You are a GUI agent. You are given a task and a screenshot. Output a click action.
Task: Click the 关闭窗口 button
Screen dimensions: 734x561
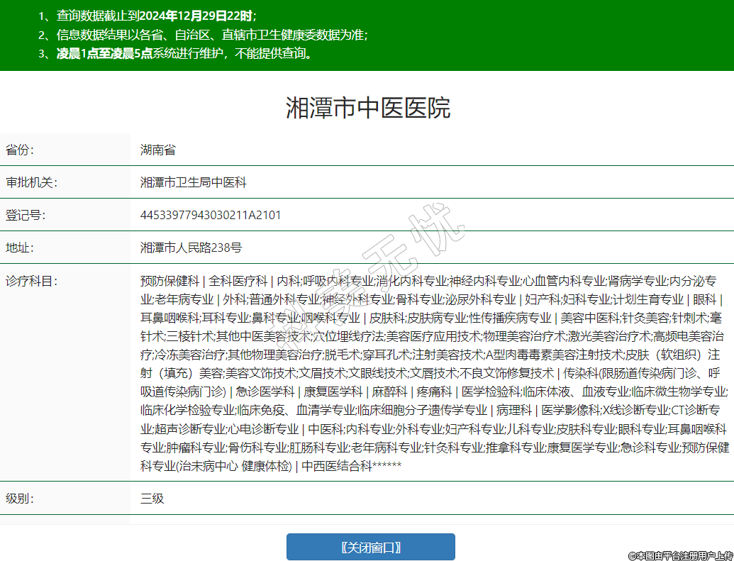pyautogui.click(x=370, y=547)
